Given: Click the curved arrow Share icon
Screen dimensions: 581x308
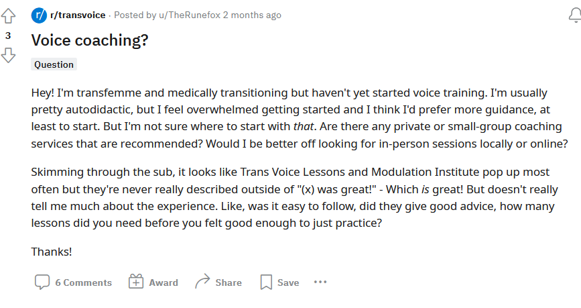Looking at the screenshot, I should coord(202,282).
